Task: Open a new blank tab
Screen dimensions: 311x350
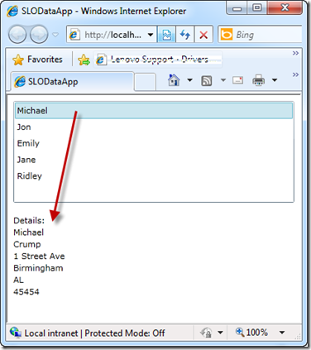Action: (145, 82)
